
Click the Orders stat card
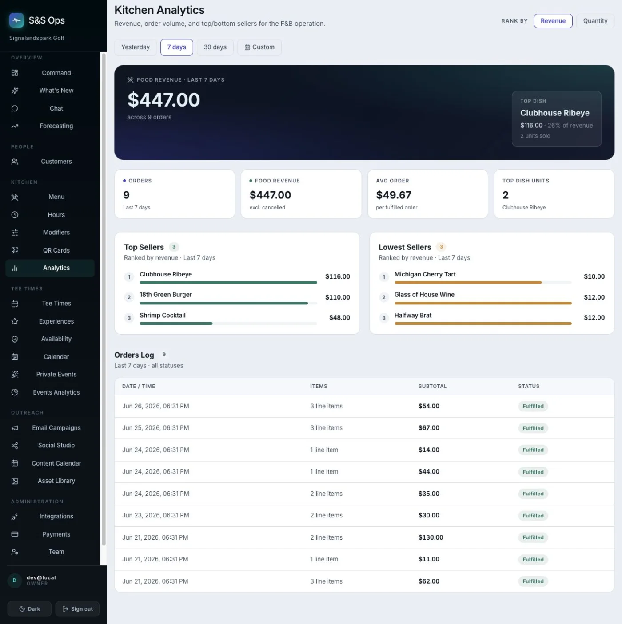tap(175, 194)
